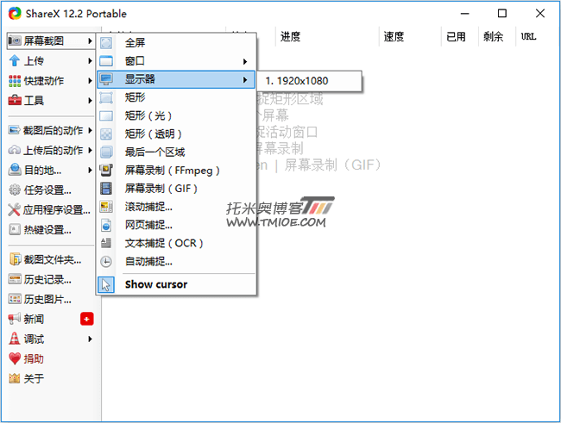Choose 屏幕录制（GIF）menu entry
The image size is (561, 423).
click(177, 189)
